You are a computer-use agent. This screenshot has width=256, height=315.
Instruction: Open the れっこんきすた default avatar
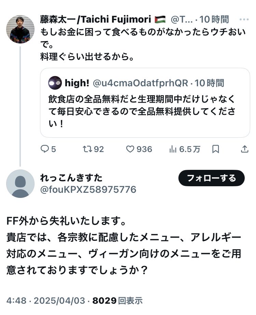(20, 184)
